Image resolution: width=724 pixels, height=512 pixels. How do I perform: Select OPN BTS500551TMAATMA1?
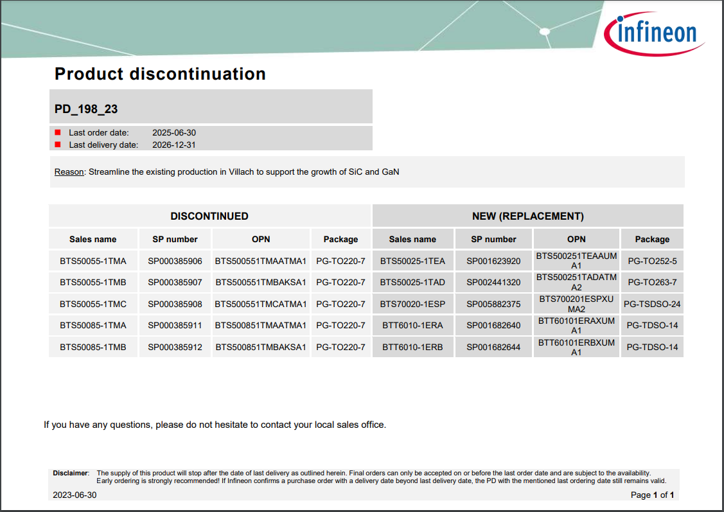click(x=261, y=261)
